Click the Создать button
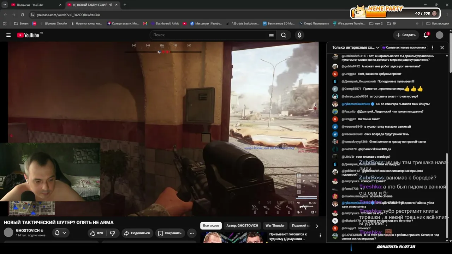 [x=406, y=35]
